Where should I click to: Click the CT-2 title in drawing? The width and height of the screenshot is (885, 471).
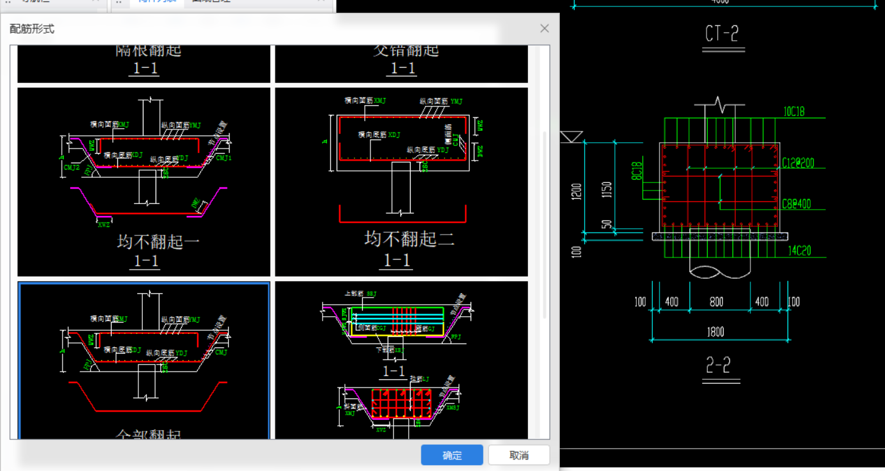pyautogui.click(x=722, y=34)
